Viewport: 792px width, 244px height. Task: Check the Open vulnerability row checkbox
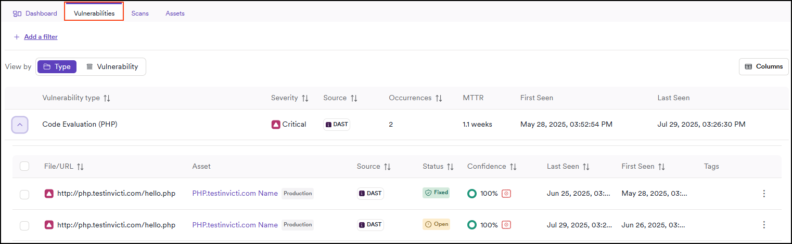24,226
